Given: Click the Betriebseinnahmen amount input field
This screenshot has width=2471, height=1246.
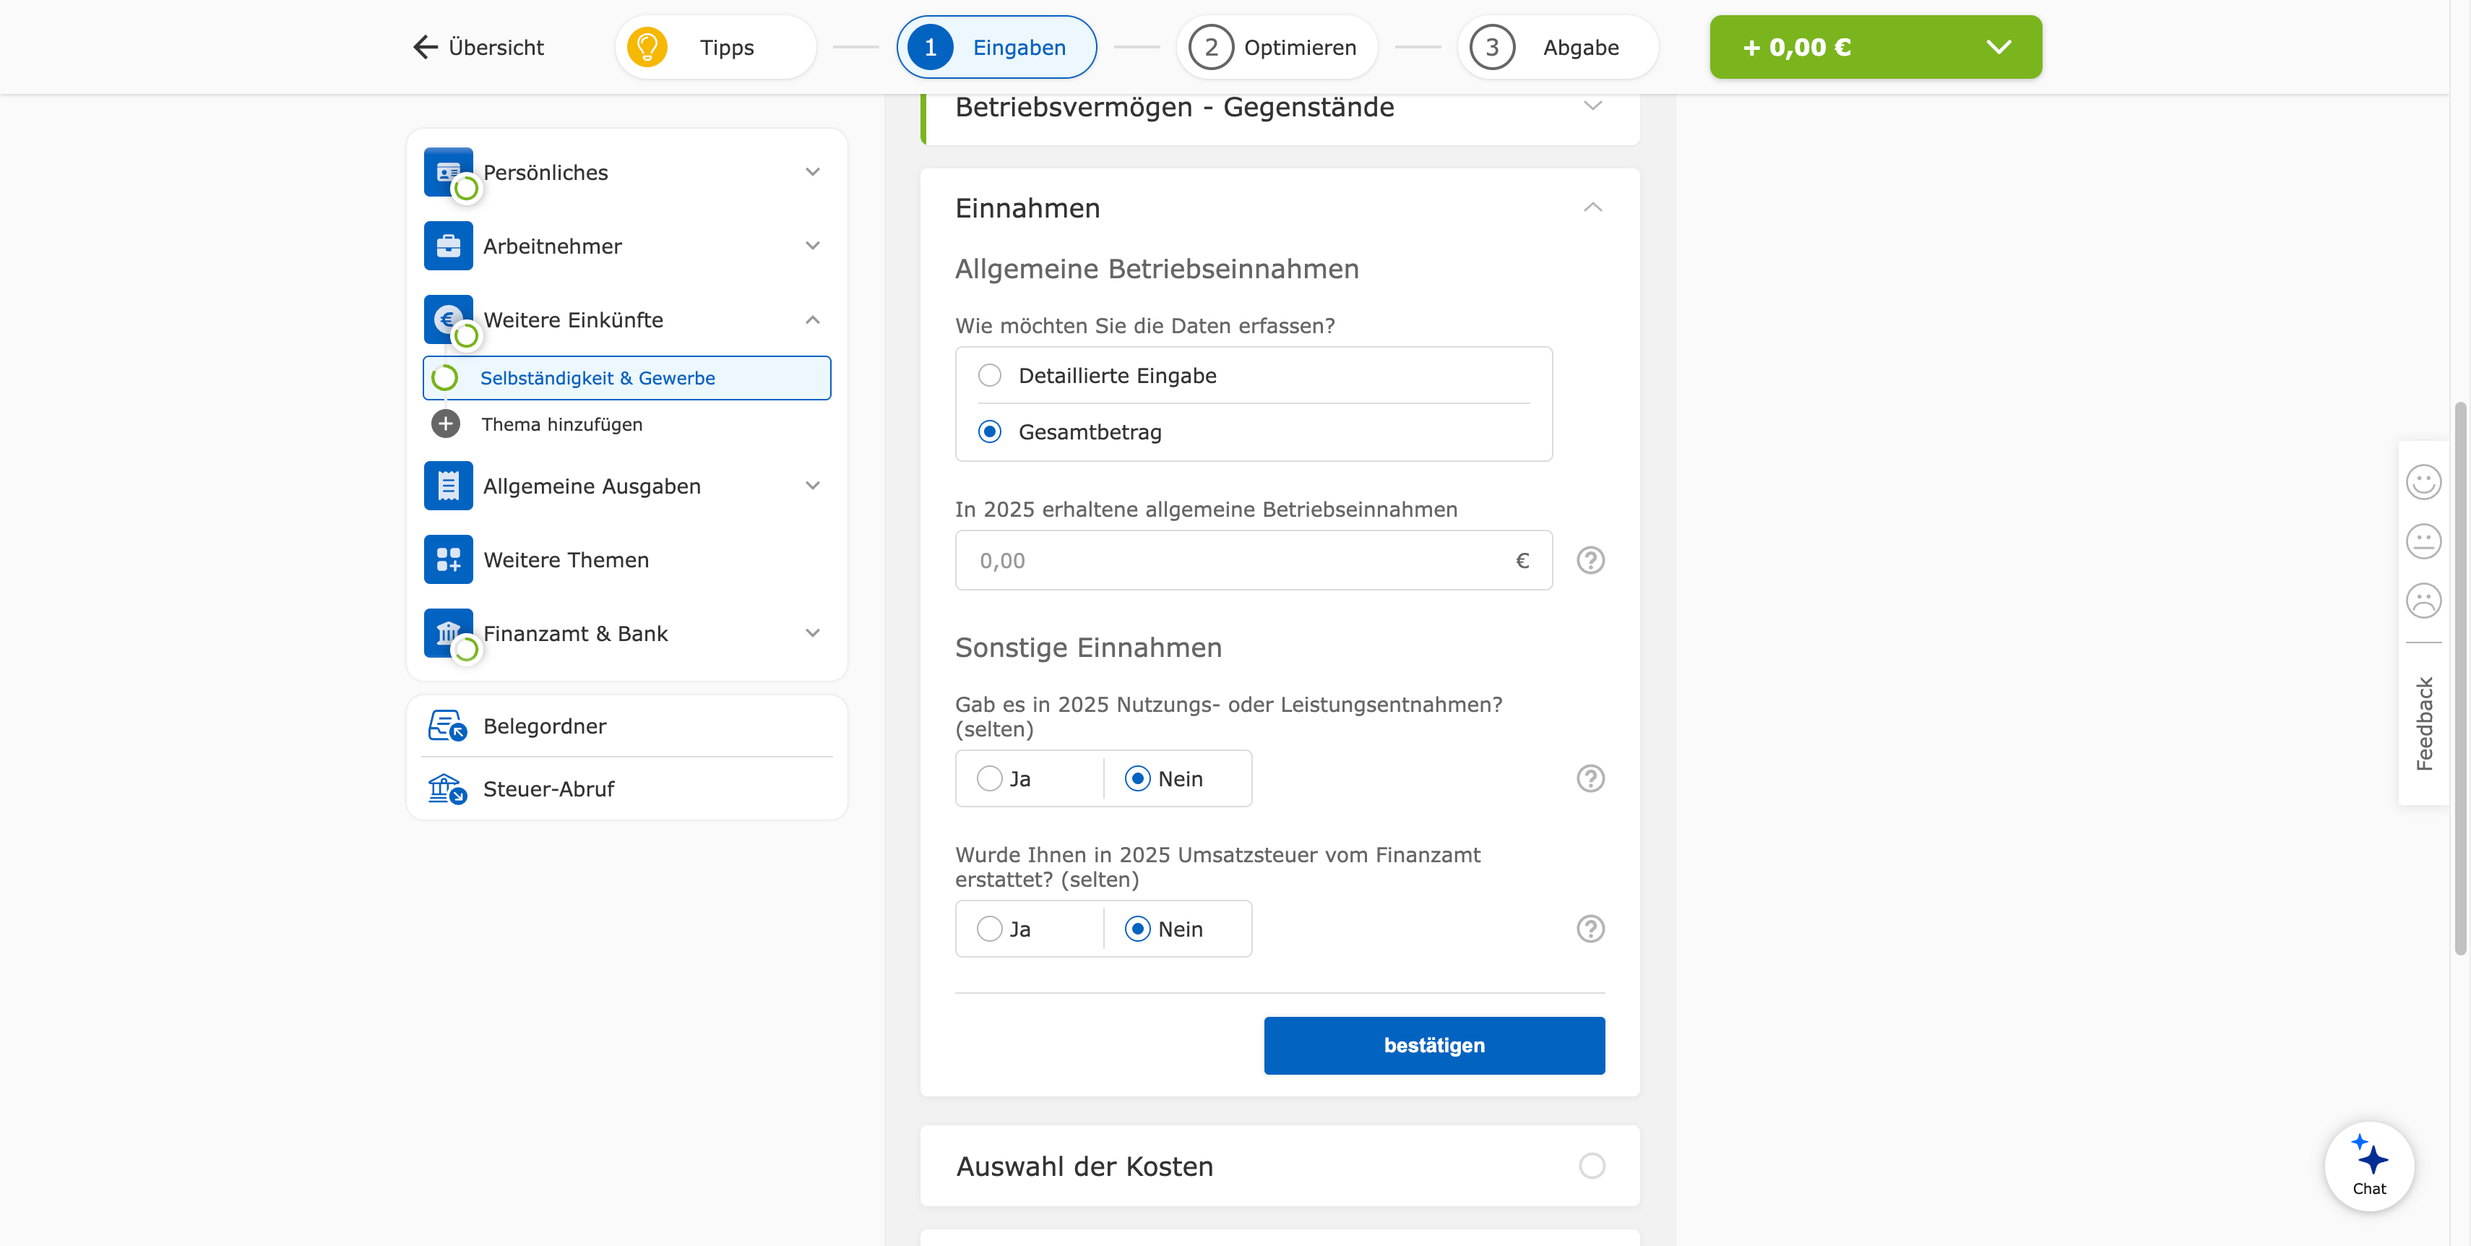Looking at the screenshot, I should (x=1238, y=560).
